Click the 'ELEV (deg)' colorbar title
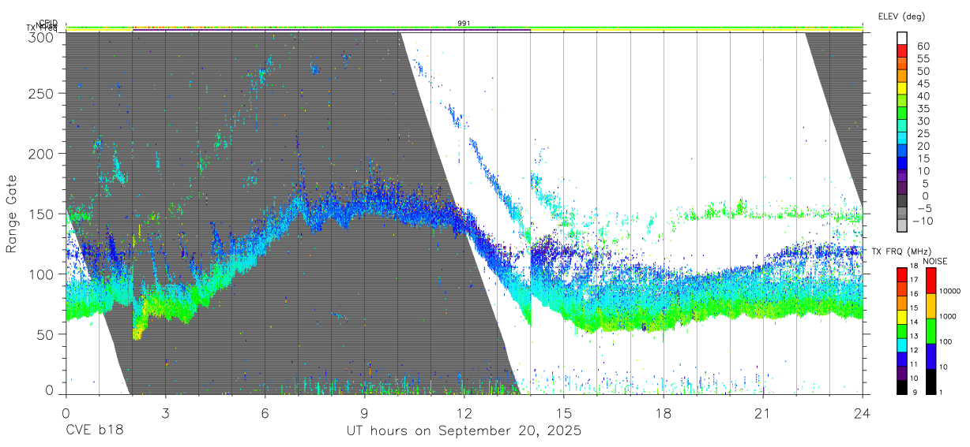The width and height of the screenshot is (970, 447). [901, 17]
